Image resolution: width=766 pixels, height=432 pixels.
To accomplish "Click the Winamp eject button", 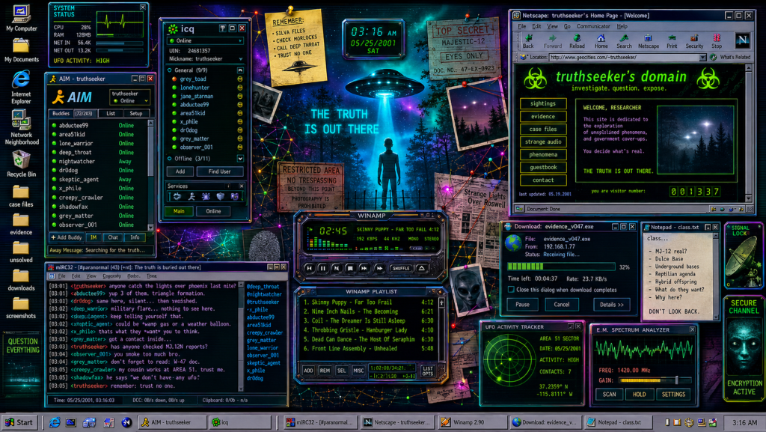I will (422, 268).
